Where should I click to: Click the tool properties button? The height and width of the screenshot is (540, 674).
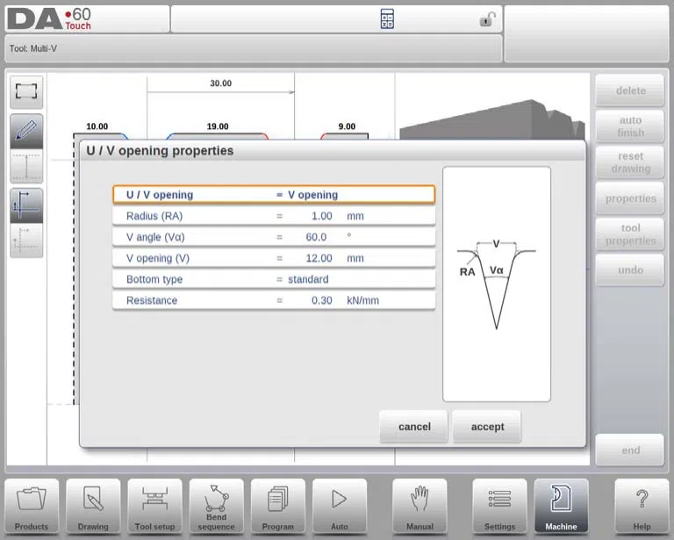[630, 234]
